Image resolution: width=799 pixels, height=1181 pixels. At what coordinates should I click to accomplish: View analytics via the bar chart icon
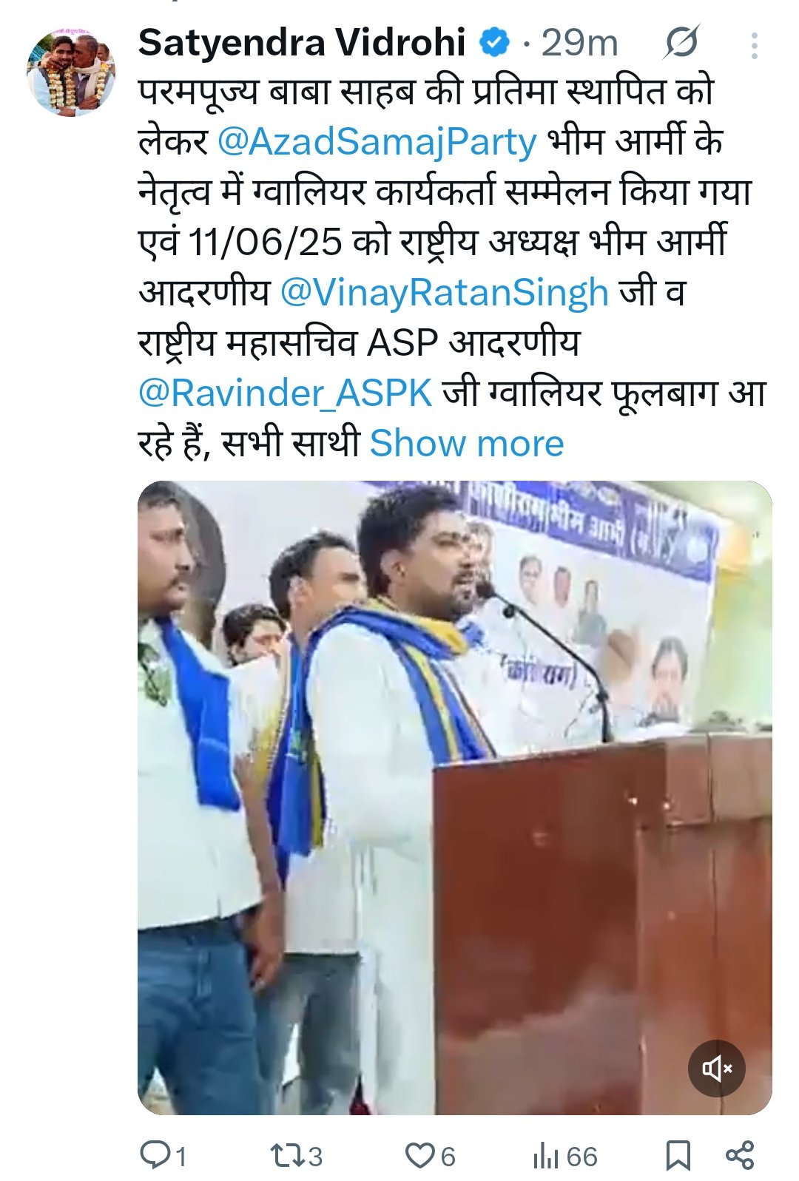(x=545, y=1156)
